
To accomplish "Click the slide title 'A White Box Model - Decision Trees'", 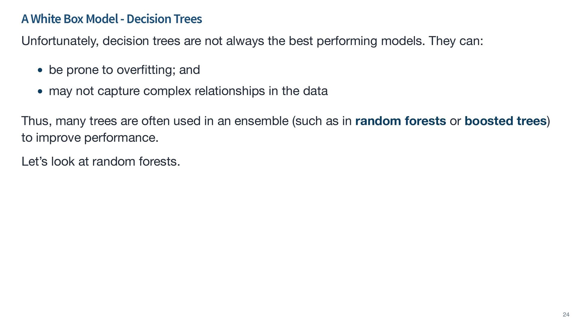I will 112,19.
